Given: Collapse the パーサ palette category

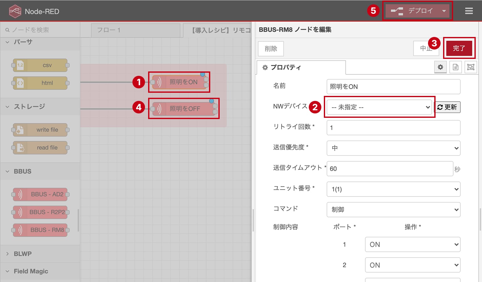Looking at the screenshot, I should pos(40,42).
